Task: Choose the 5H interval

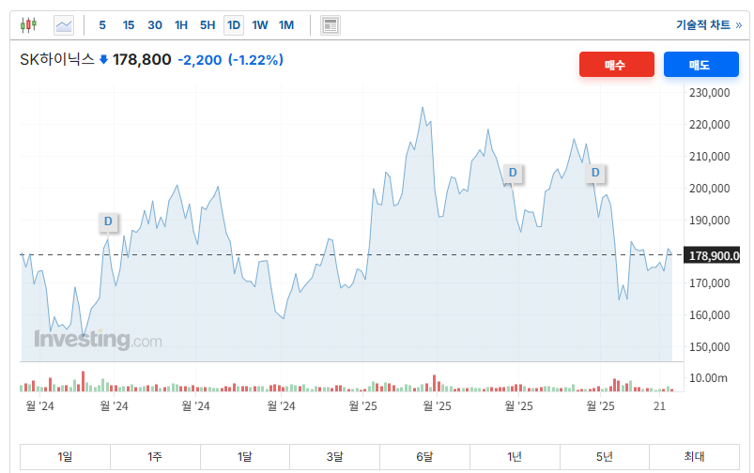Action: pos(208,25)
